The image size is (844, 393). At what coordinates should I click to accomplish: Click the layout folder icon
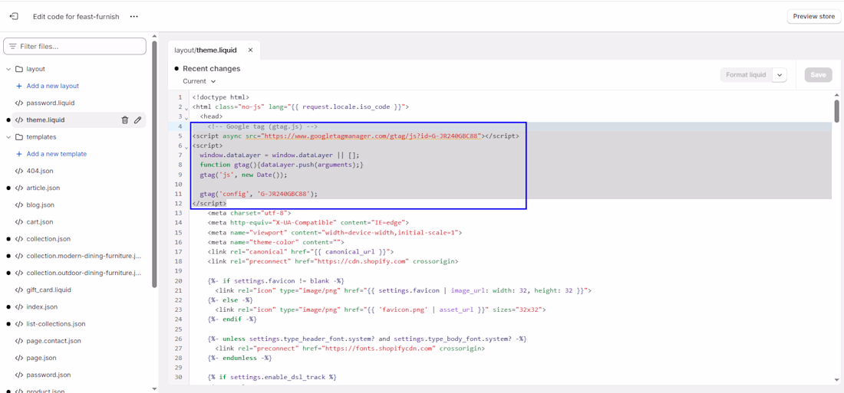[x=19, y=69]
